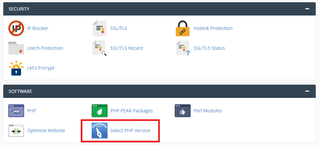Viewport: 320px width, 145px height.
Task: Open the IP Blocker icon
Action: tap(16, 28)
